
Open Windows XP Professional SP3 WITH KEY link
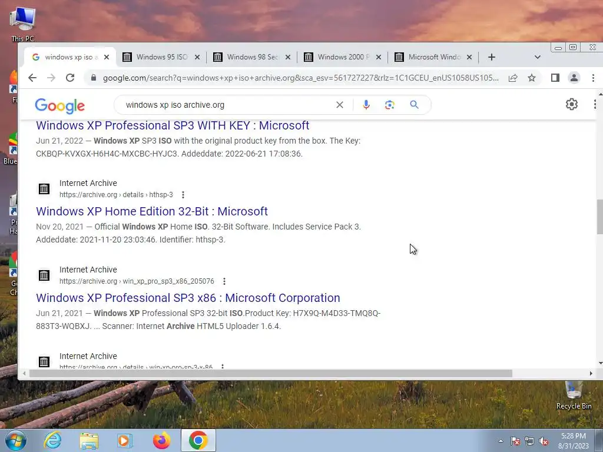(173, 125)
